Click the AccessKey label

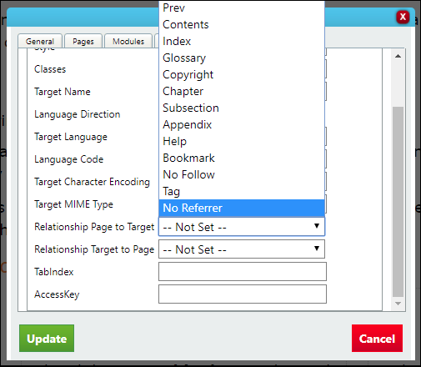[x=57, y=294]
